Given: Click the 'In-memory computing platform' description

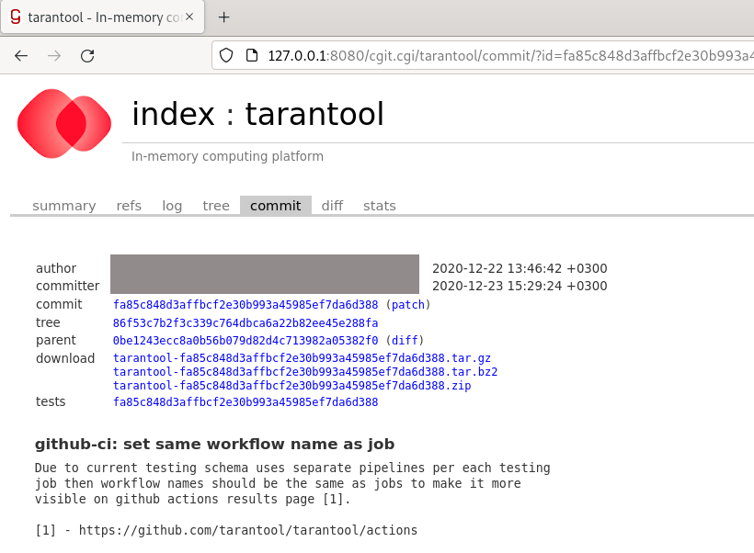Looking at the screenshot, I should click(x=227, y=156).
